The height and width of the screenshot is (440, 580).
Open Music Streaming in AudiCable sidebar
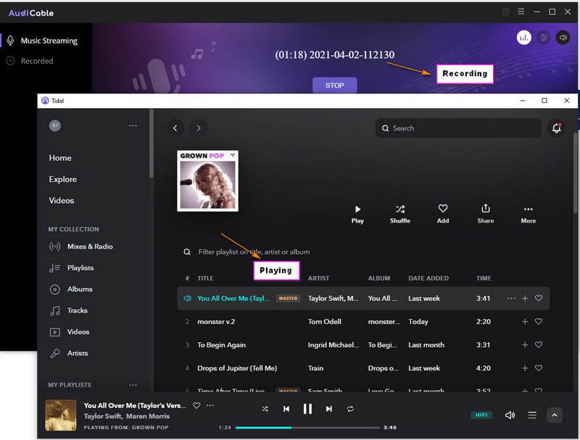49,41
